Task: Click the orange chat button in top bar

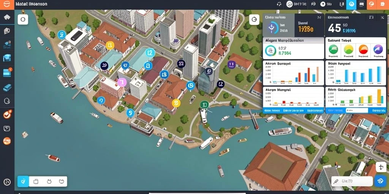Action: click(372, 4)
